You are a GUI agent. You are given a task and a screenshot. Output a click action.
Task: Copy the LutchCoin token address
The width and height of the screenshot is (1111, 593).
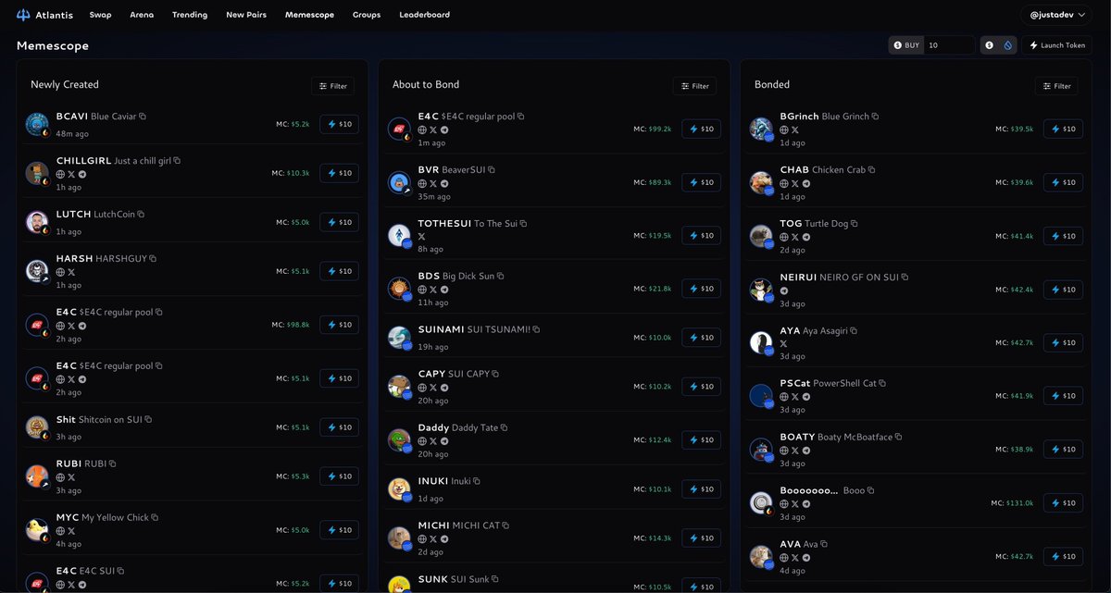point(141,214)
